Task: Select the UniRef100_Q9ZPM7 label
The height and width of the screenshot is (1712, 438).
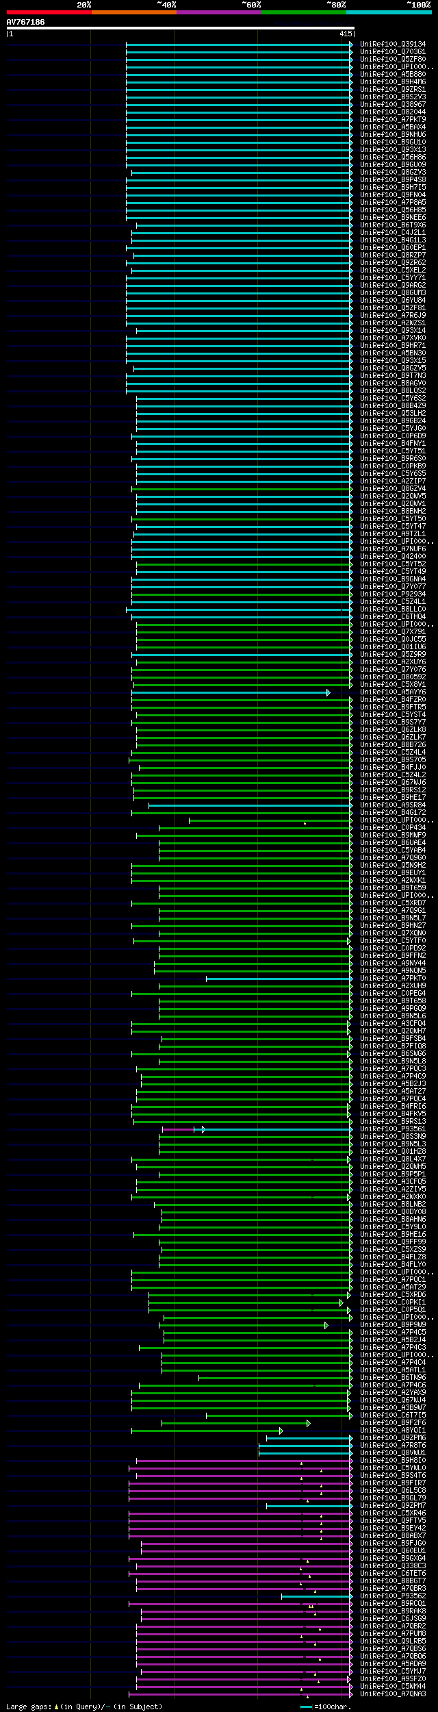Action: [393, 1506]
